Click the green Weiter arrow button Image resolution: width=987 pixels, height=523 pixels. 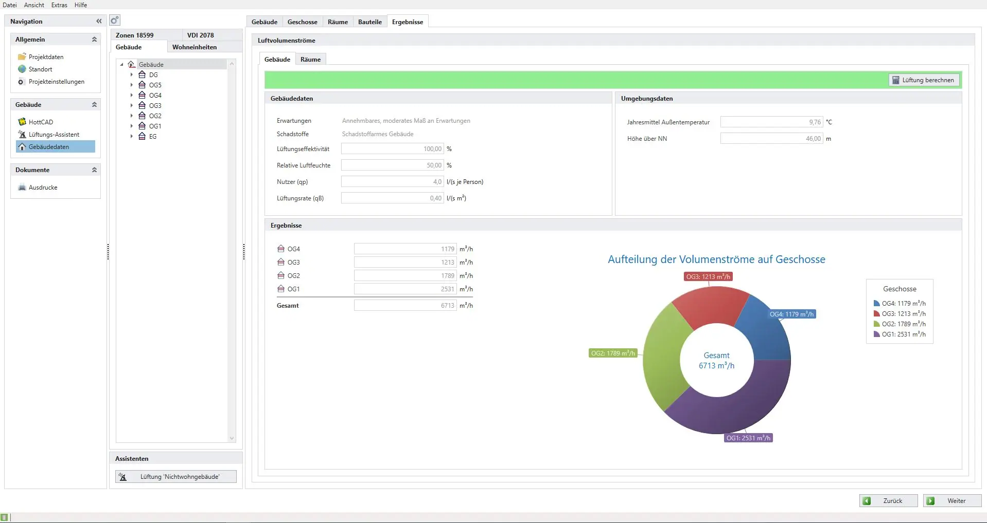tap(952, 501)
